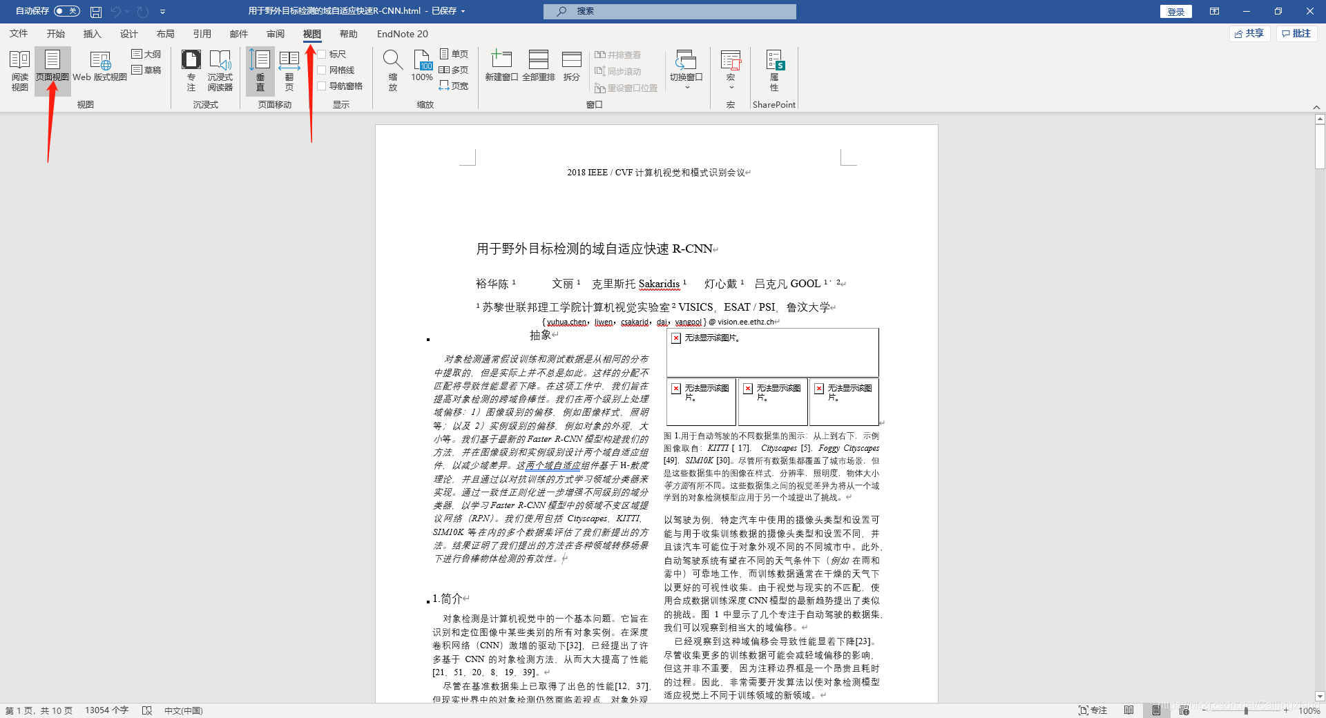Click page indicator 第 1 页, 共 10 页

point(39,710)
